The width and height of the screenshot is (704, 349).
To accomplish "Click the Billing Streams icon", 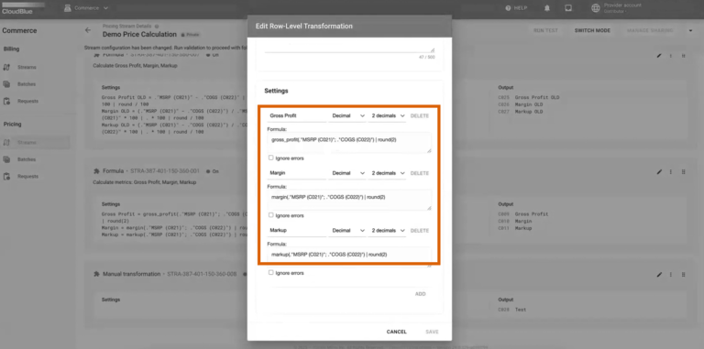I will coord(6,67).
